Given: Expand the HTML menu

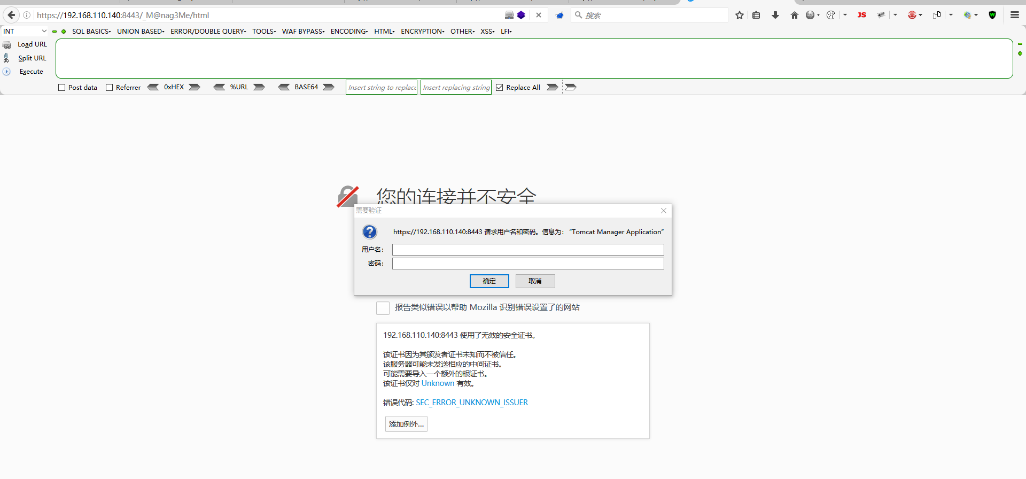Looking at the screenshot, I should pos(384,32).
